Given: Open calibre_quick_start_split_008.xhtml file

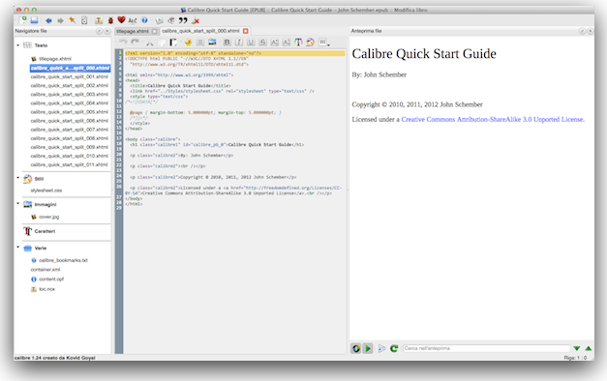Looking at the screenshot, I should 70,138.
